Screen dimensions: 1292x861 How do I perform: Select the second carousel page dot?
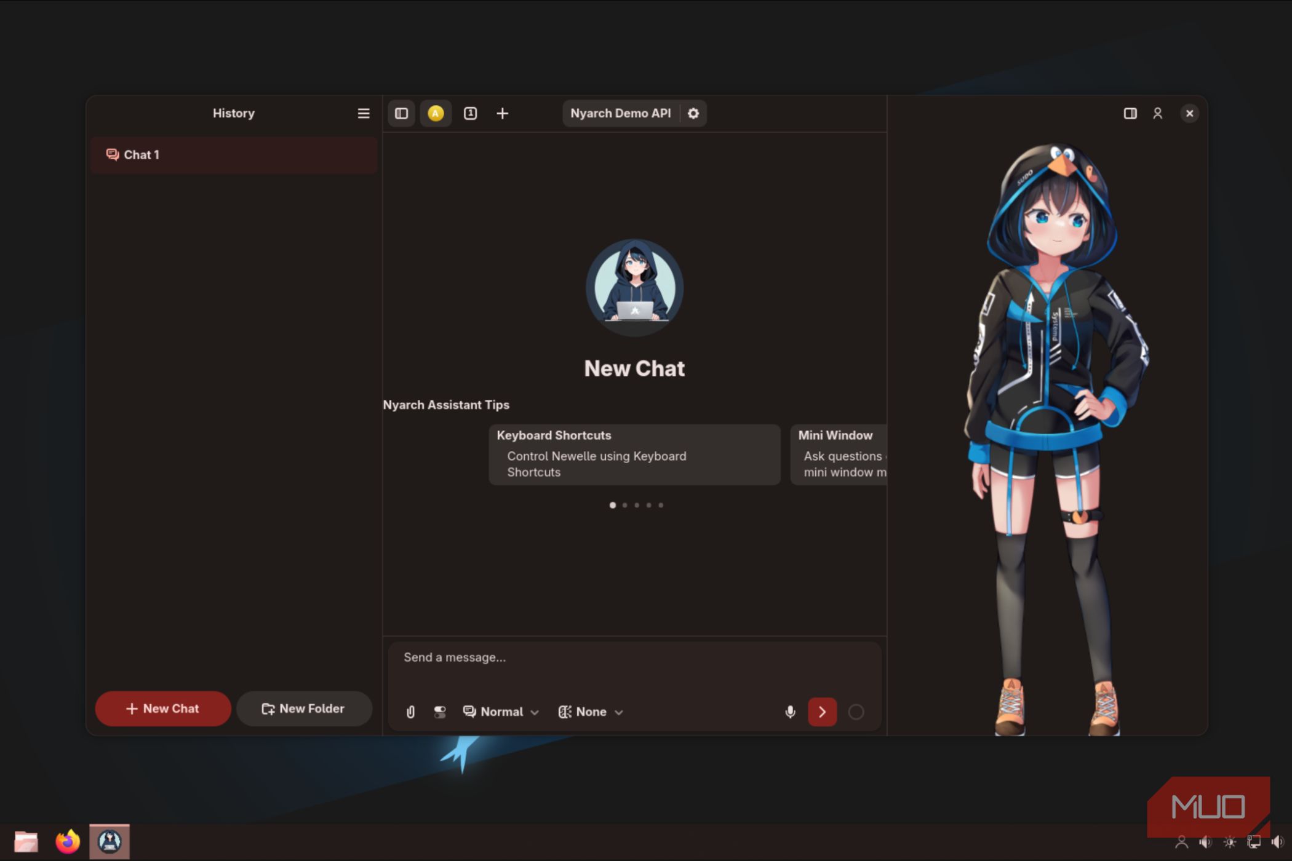tap(624, 506)
